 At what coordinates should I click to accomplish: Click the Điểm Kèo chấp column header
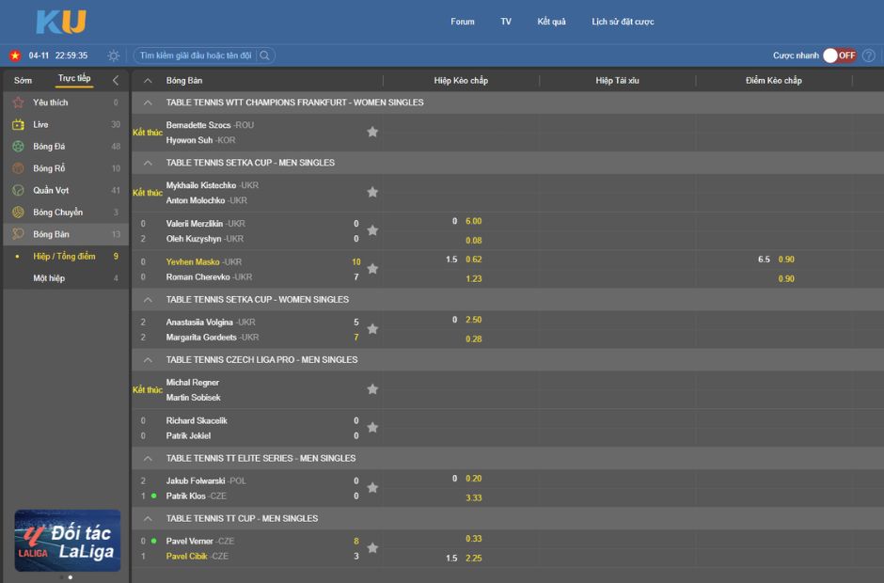tap(773, 81)
